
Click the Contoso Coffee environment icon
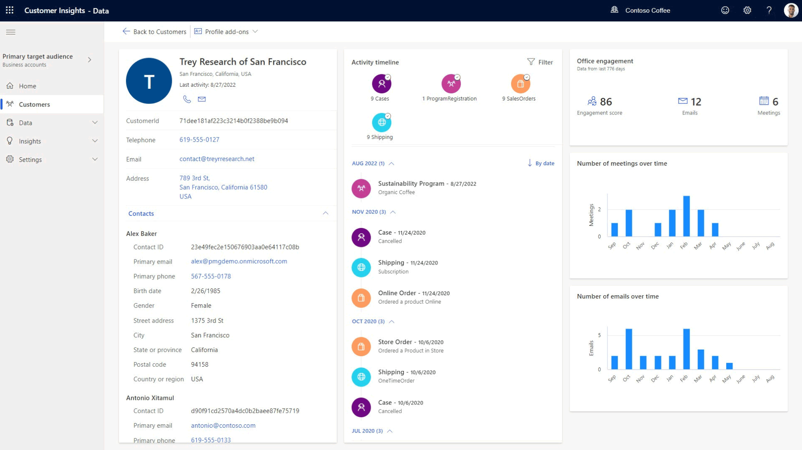(615, 10)
